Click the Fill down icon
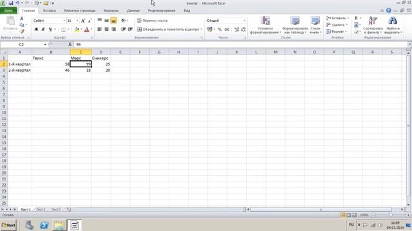 356,25
